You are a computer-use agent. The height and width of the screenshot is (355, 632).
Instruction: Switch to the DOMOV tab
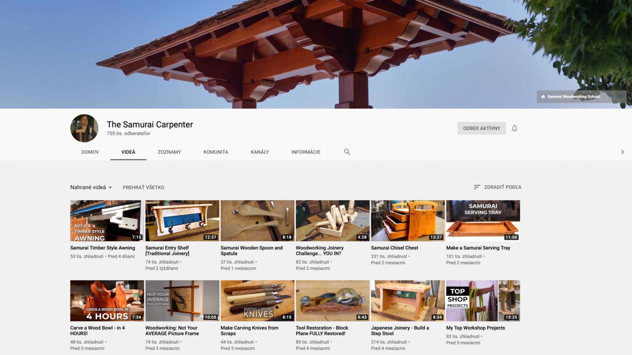click(x=90, y=152)
